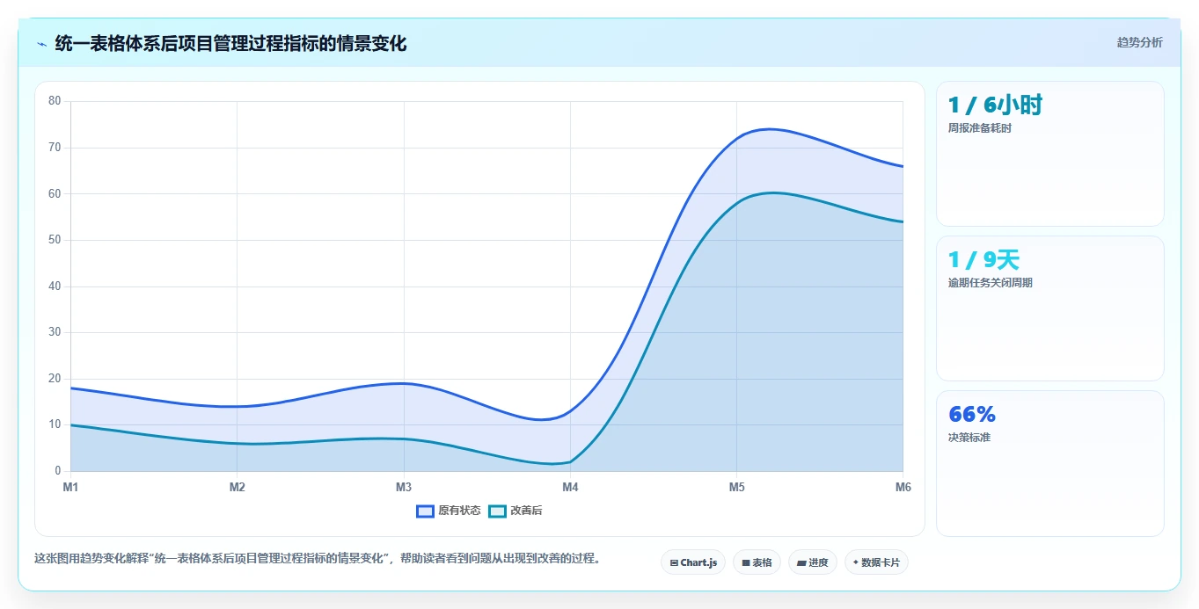Click the M1 axis label
The image size is (1199, 609).
[x=70, y=487]
